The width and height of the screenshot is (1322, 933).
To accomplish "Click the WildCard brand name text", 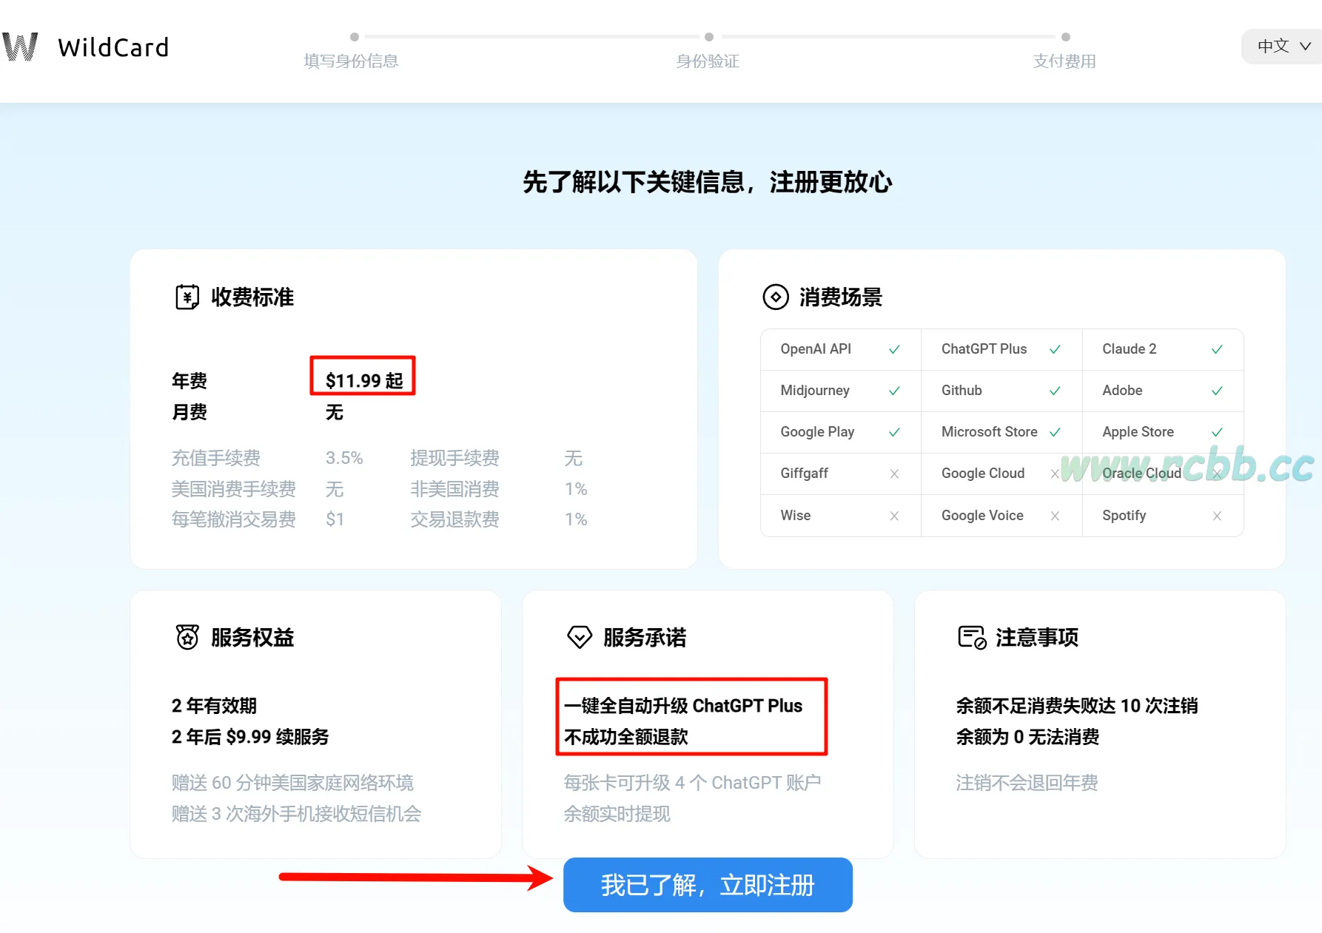I will click(x=113, y=47).
